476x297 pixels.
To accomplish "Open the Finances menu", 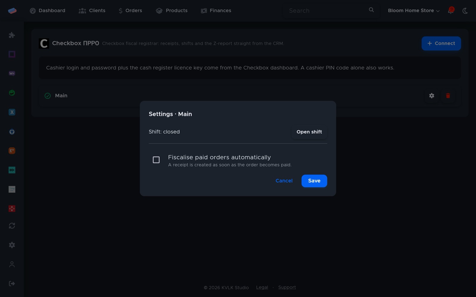I will 216,11.
